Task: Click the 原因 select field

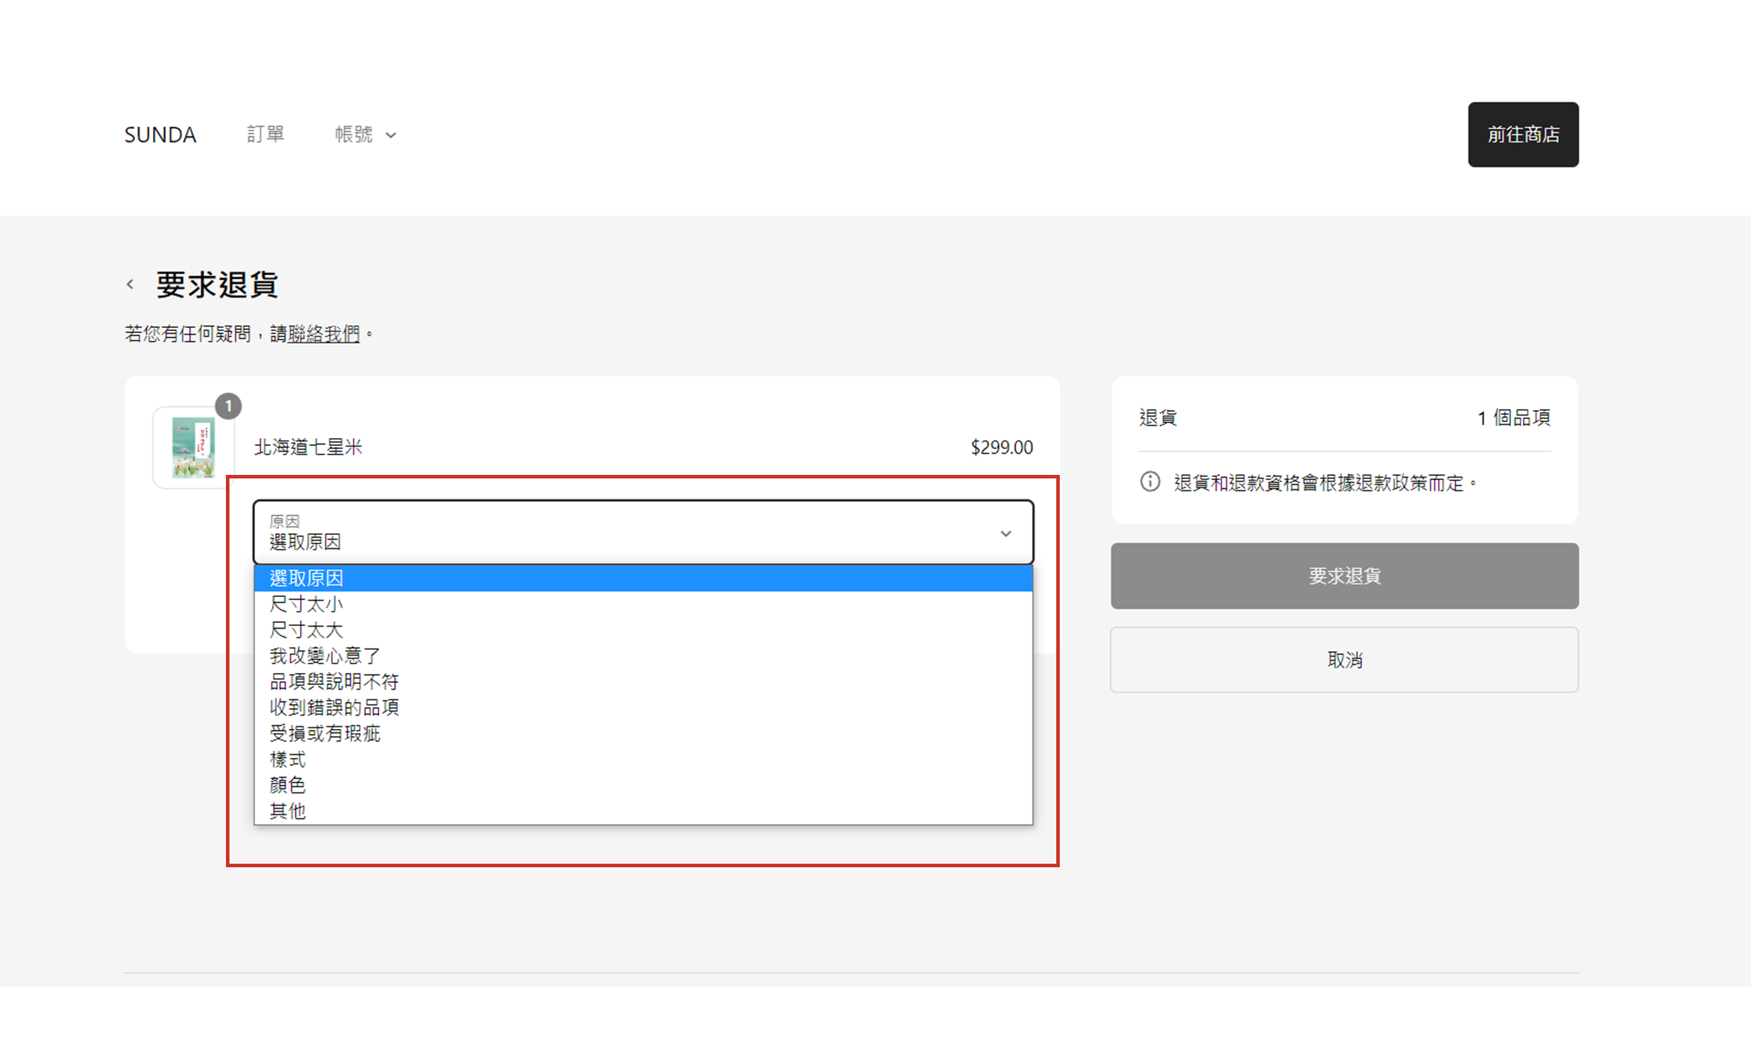Action: pyautogui.click(x=626, y=532)
